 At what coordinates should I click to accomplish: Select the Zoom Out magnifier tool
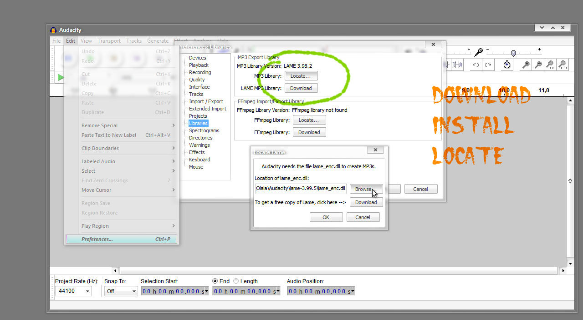[x=538, y=64]
